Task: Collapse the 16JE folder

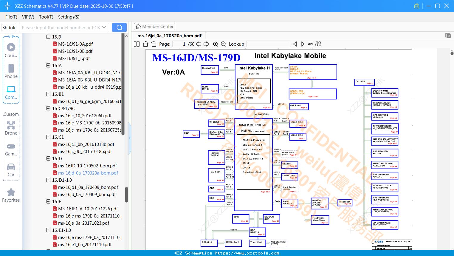Action: [x=48, y=201]
